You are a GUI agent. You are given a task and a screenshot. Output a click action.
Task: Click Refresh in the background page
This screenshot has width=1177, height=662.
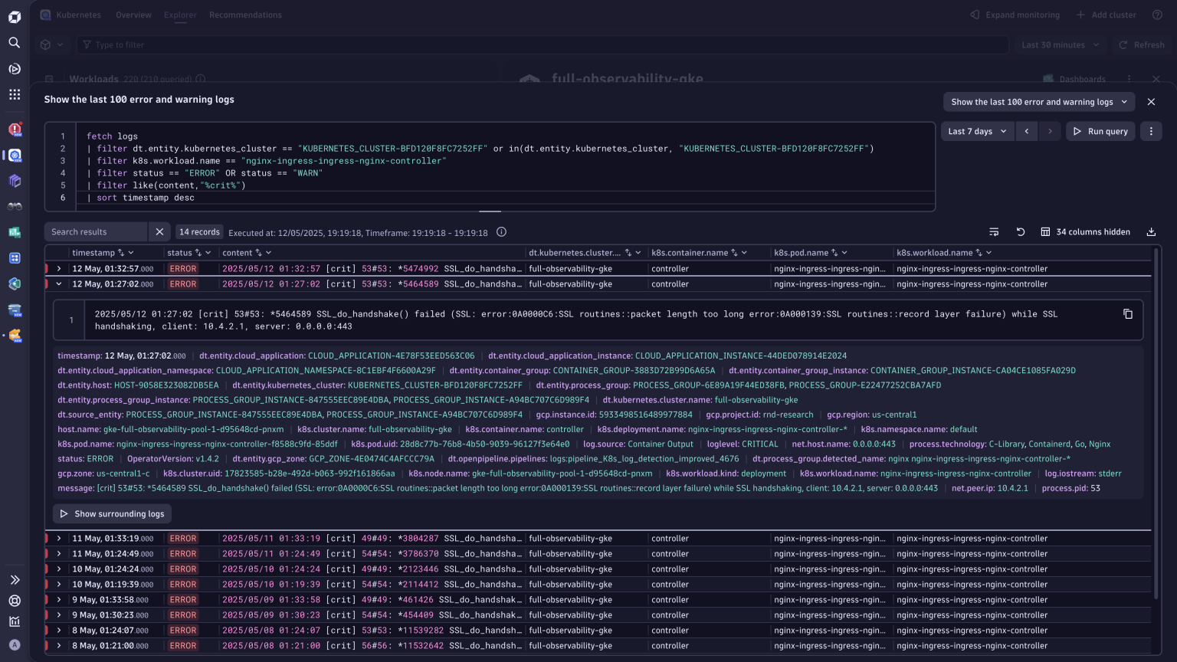tap(1142, 44)
